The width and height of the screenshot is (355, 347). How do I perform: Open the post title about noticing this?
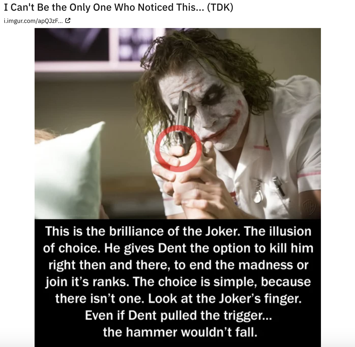coord(119,7)
